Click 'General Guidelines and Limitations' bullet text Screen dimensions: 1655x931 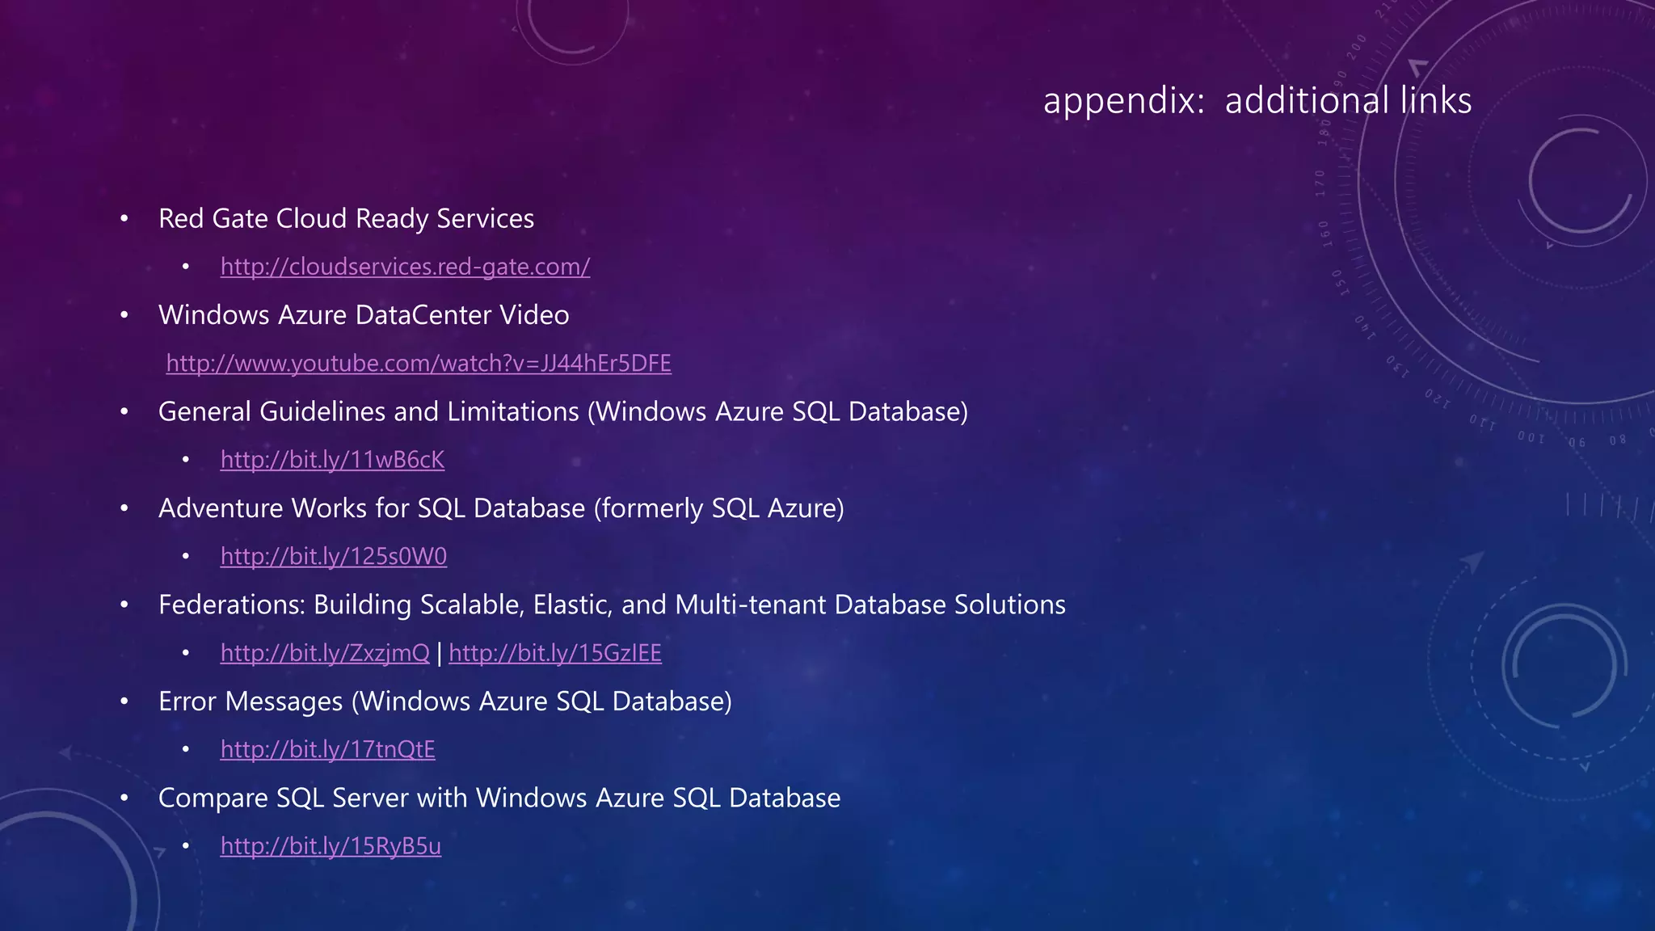(563, 411)
